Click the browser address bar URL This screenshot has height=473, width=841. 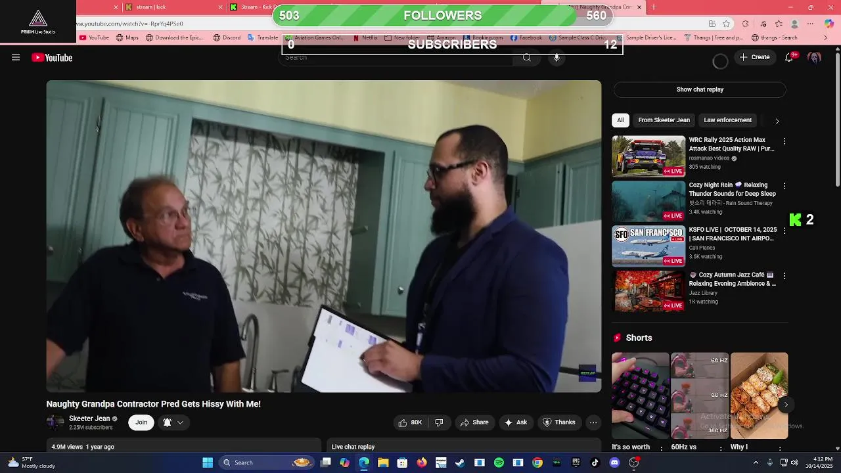point(130,24)
